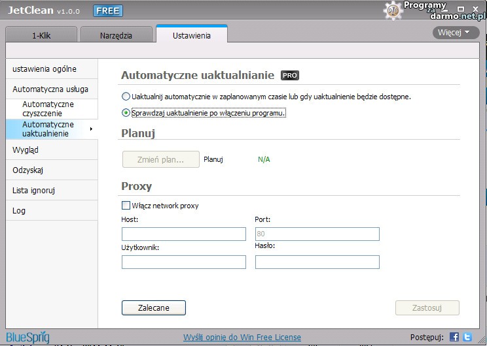Click the Port input field
The image size is (487, 346).
tap(317, 234)
